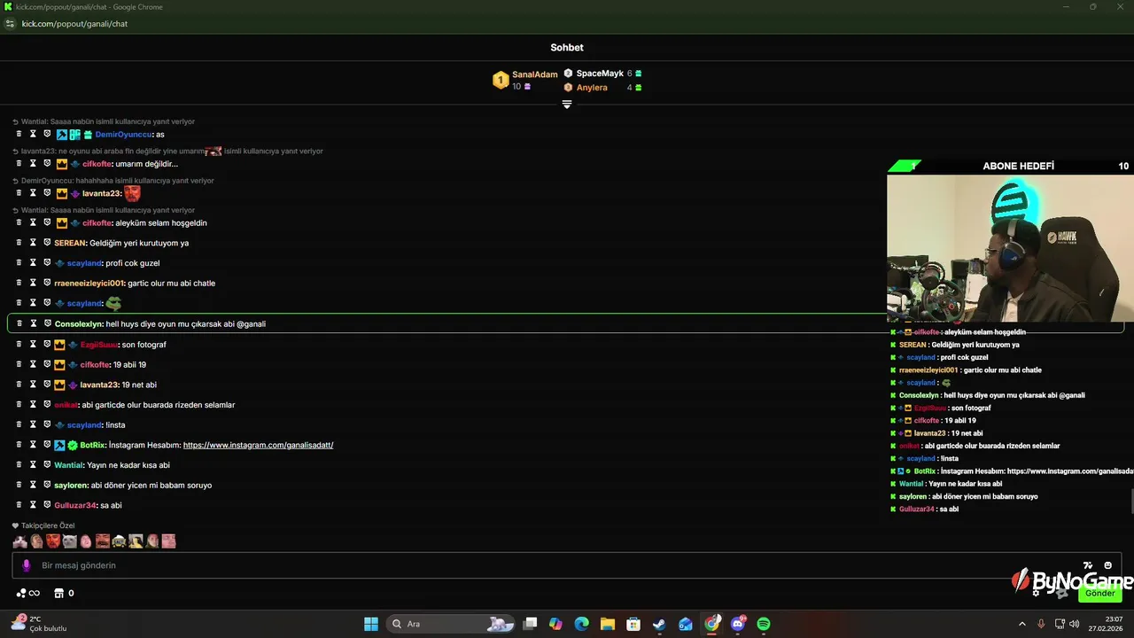Delete Wantial's "Yayın ne kadar kısa" message
The image size is (1134, 638).
coord(19,464)
